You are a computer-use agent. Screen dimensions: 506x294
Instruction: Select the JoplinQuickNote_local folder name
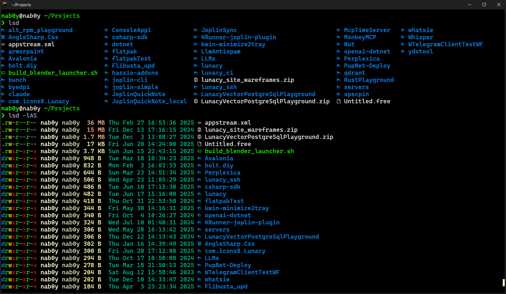[149, 101]
